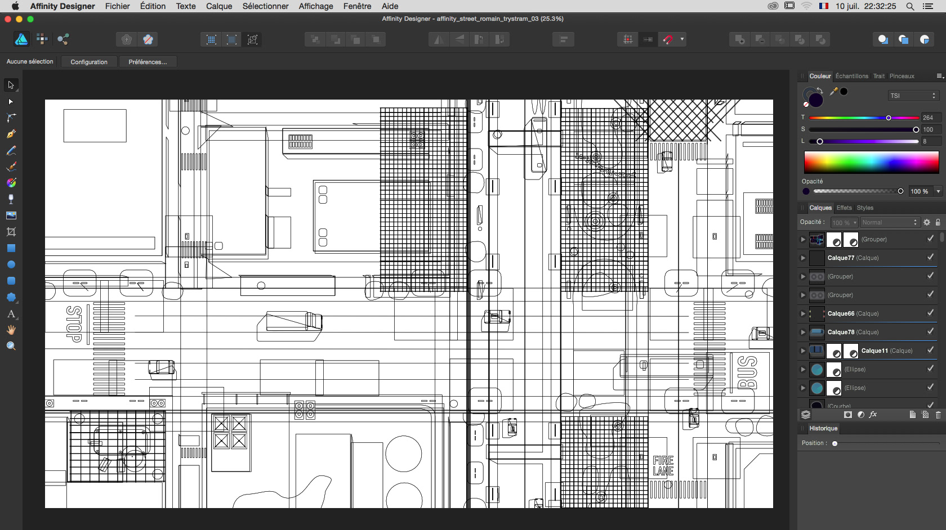Viewport: 946px width, 530px height.
Task: Uncheck visibility for the Calque11 layer
Action: coord(930,350)
